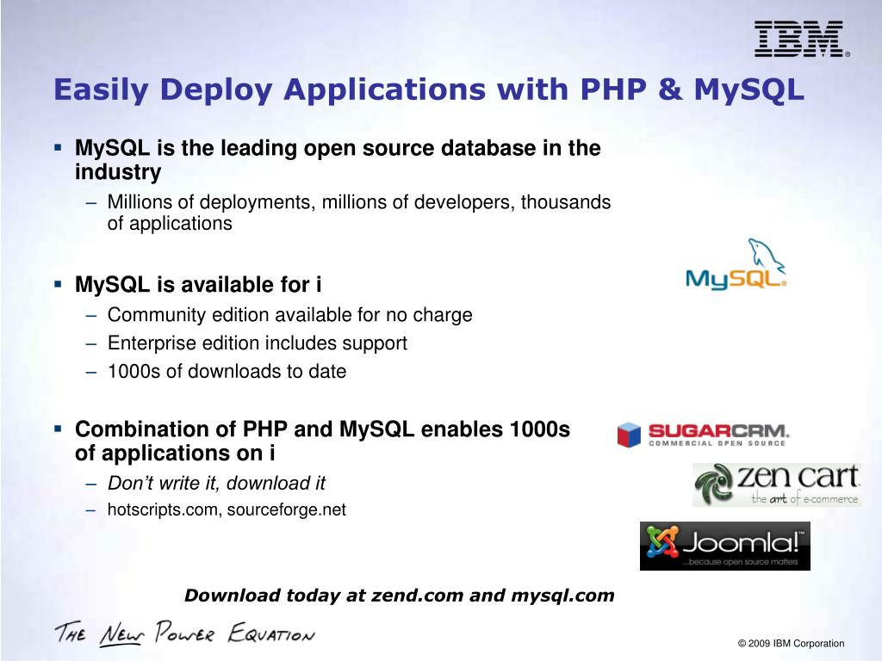The width and height of the screenshot is (882, 661).
Task: Click '1000s of downloads to date' line
Action: click(227, 371)
